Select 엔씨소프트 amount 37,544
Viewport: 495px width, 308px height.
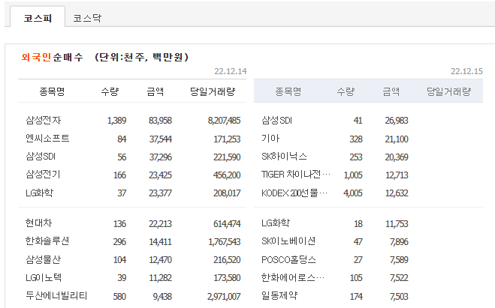[x=161, y=139]
